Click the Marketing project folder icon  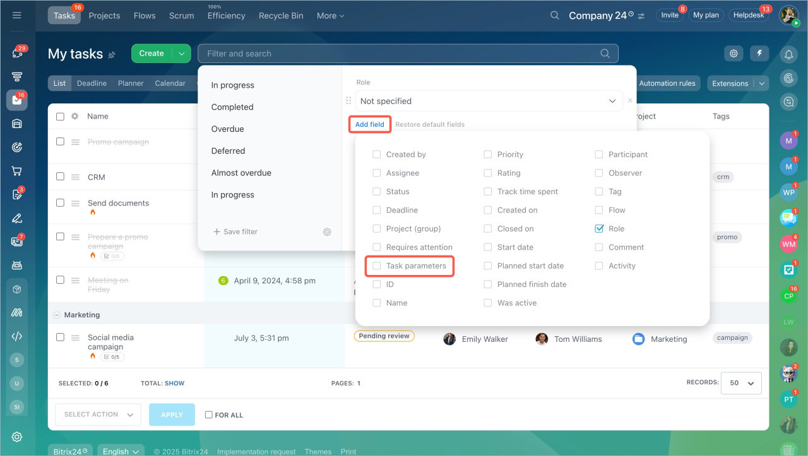[x=638, y=339]
